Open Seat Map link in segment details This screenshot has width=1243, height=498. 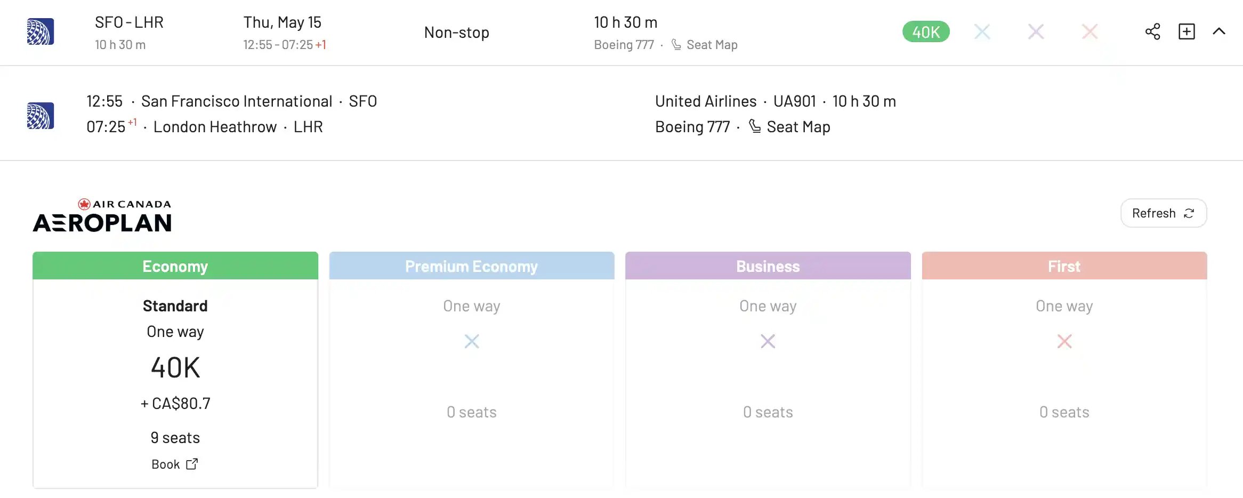pos(798,127)
